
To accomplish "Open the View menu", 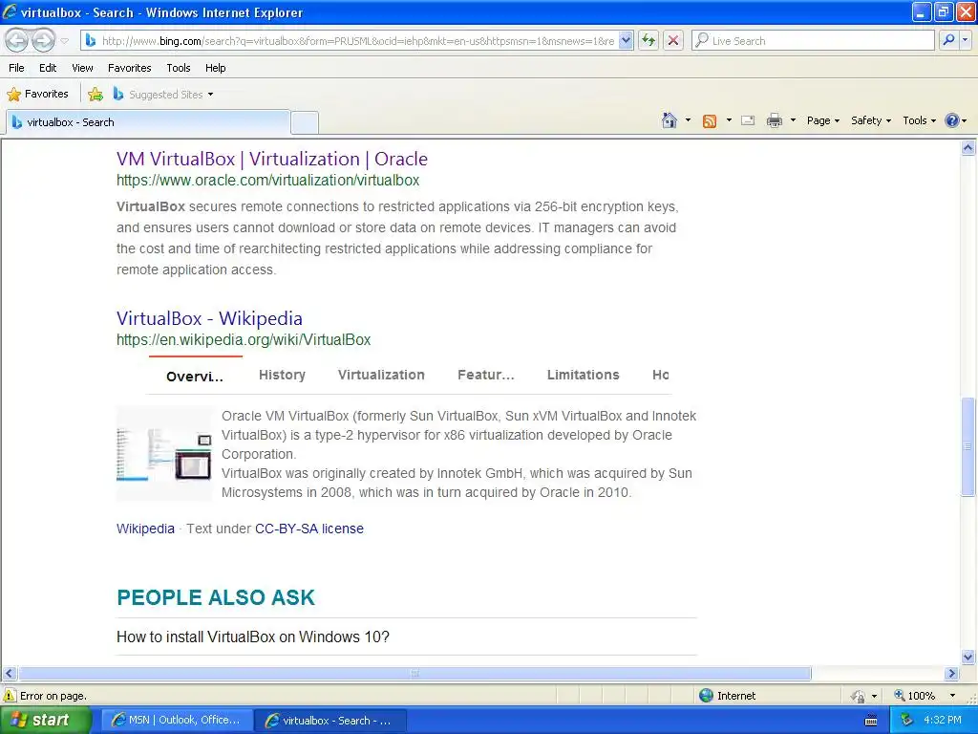I will click(82, 68).
